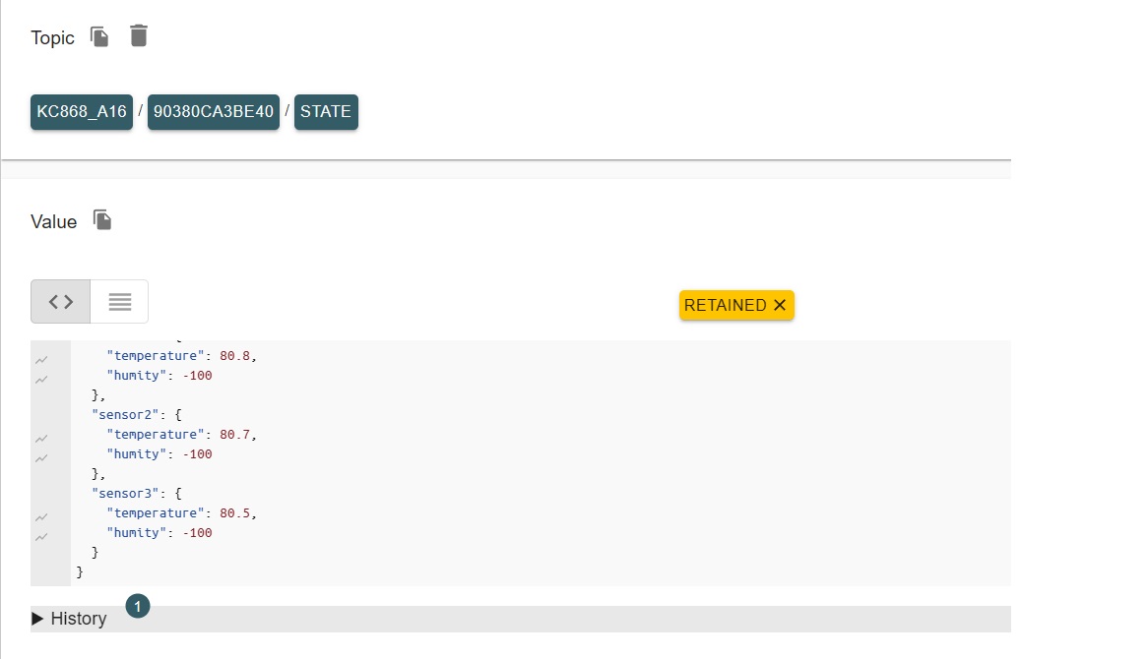Viewport: 1148px width, 659px height.
Task: Add sensor3 temperature 80.5 to chart
Action: [x=41, y=517]
